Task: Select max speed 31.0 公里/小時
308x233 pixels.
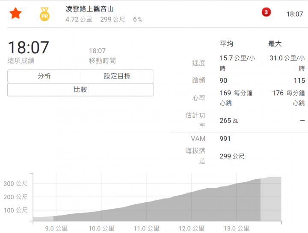Action: coord(287,63)
